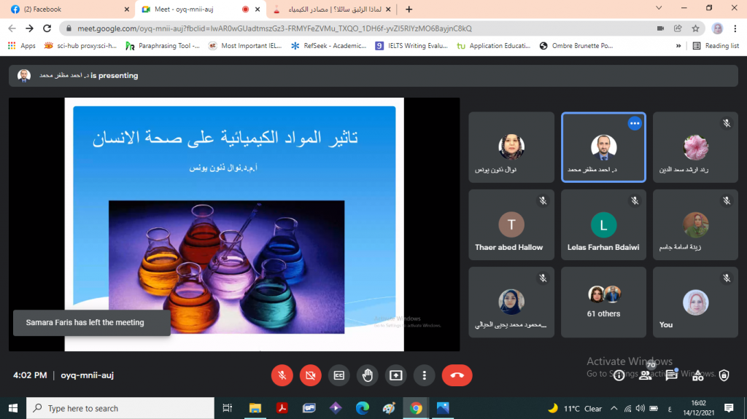This screenshot has height=419, width=747.
Task: Click the Present now screen share icon
Action: pos(395,375)
